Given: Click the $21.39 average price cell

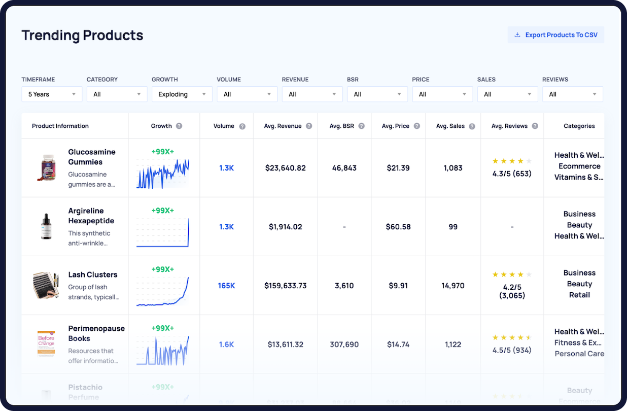Looking at the screenshot, I should (x=398, y=168).
